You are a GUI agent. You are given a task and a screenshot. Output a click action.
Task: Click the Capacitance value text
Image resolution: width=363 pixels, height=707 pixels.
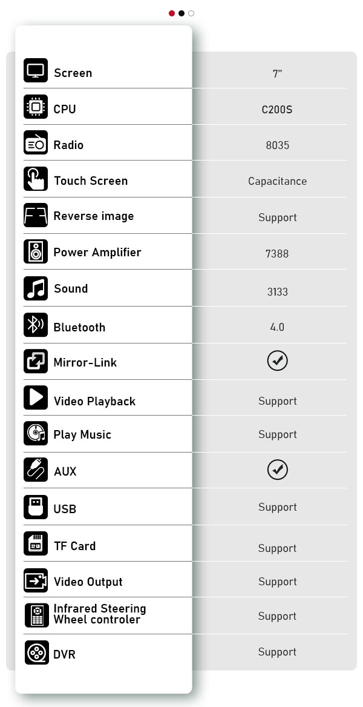pyautogui.click(x=278, y=181)
